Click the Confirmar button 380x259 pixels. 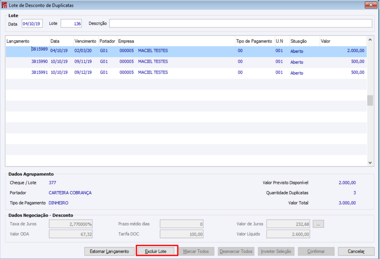[x=316, y=251]
